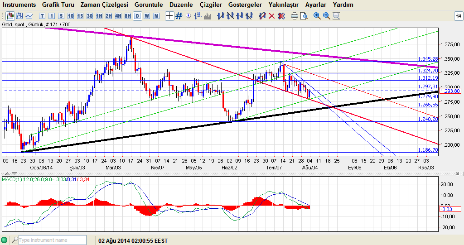
Task: Print the chart using printer icon
Action: tap(294, 16)
